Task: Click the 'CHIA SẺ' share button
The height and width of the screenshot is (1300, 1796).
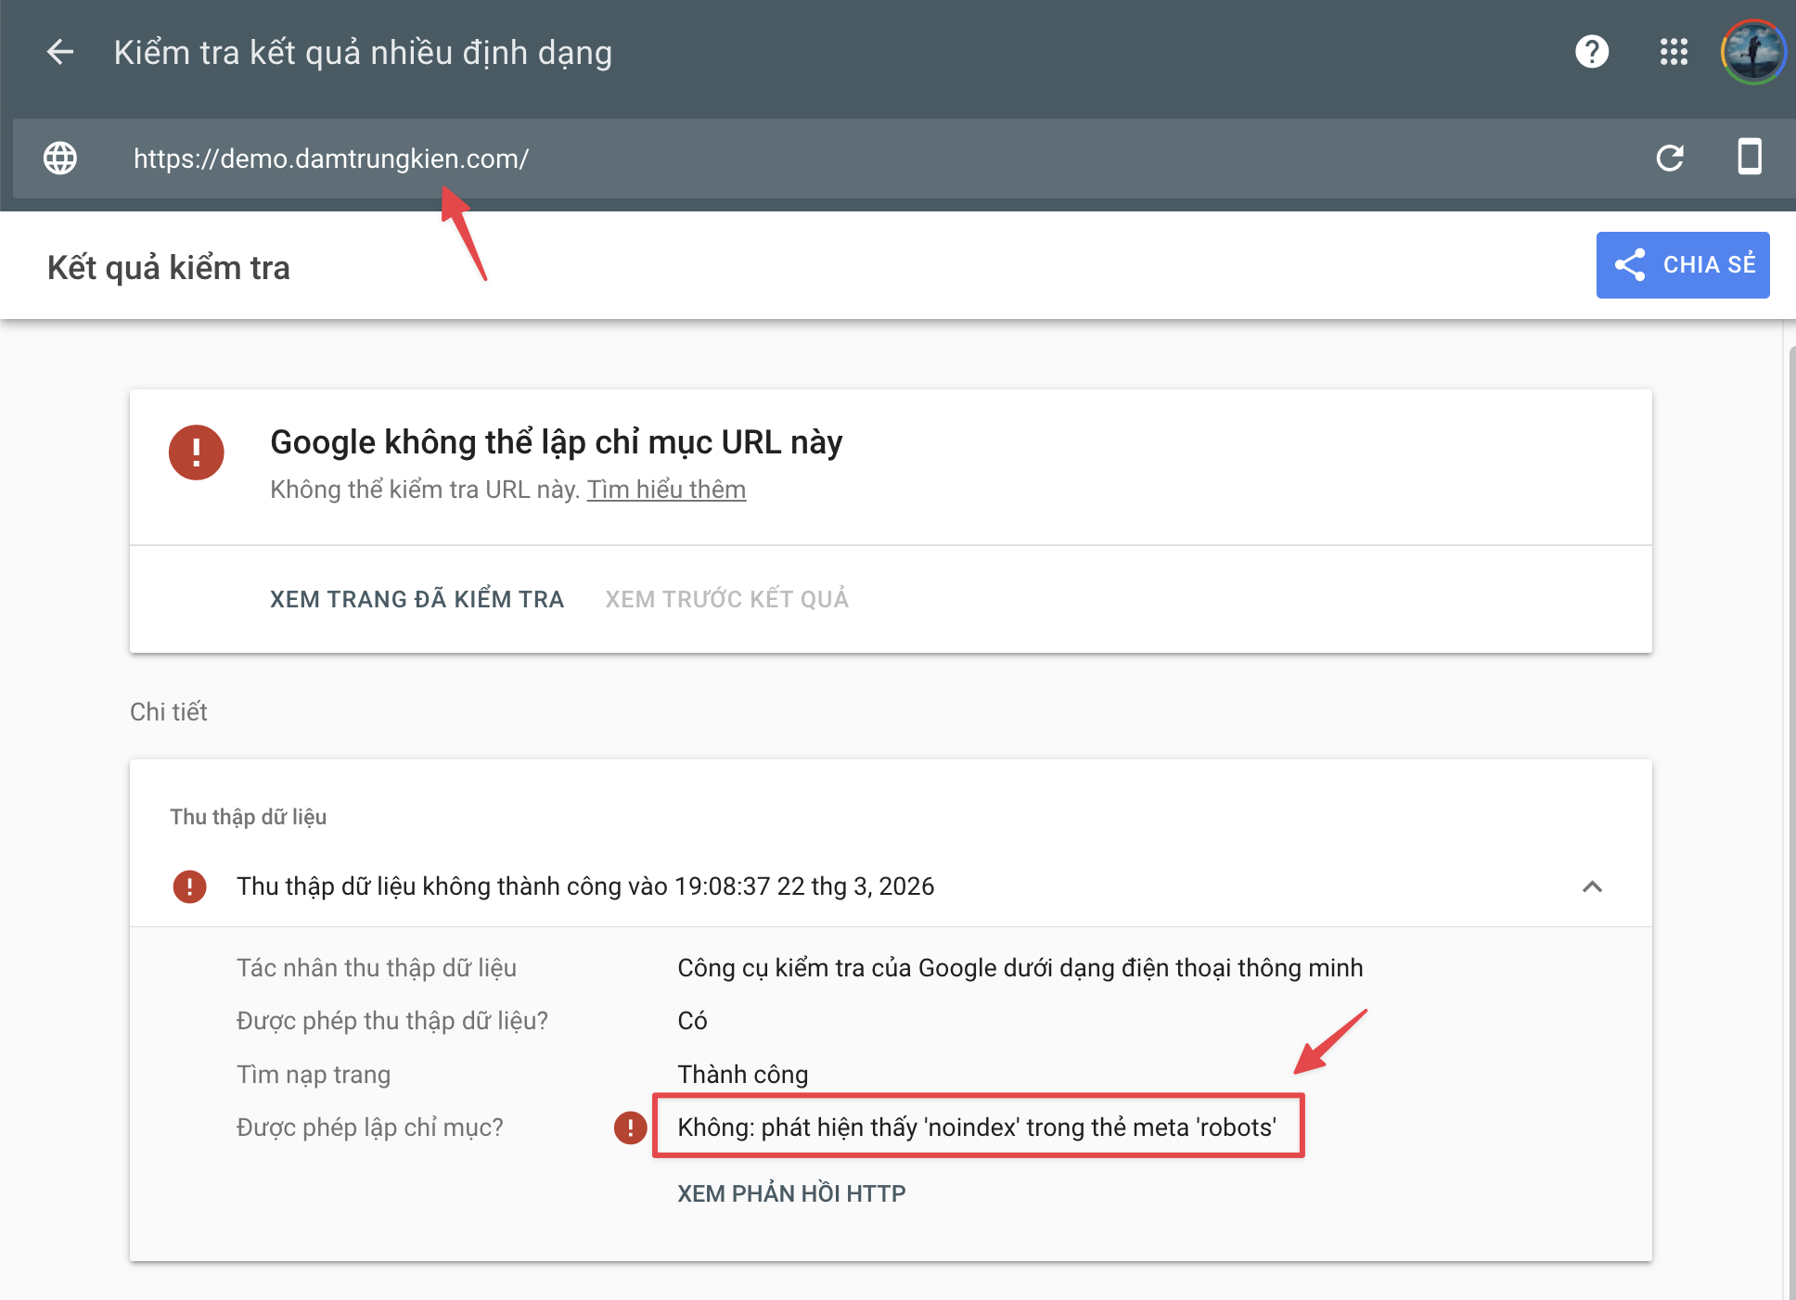Action: pyautogui.click(x=1682, y=265)
